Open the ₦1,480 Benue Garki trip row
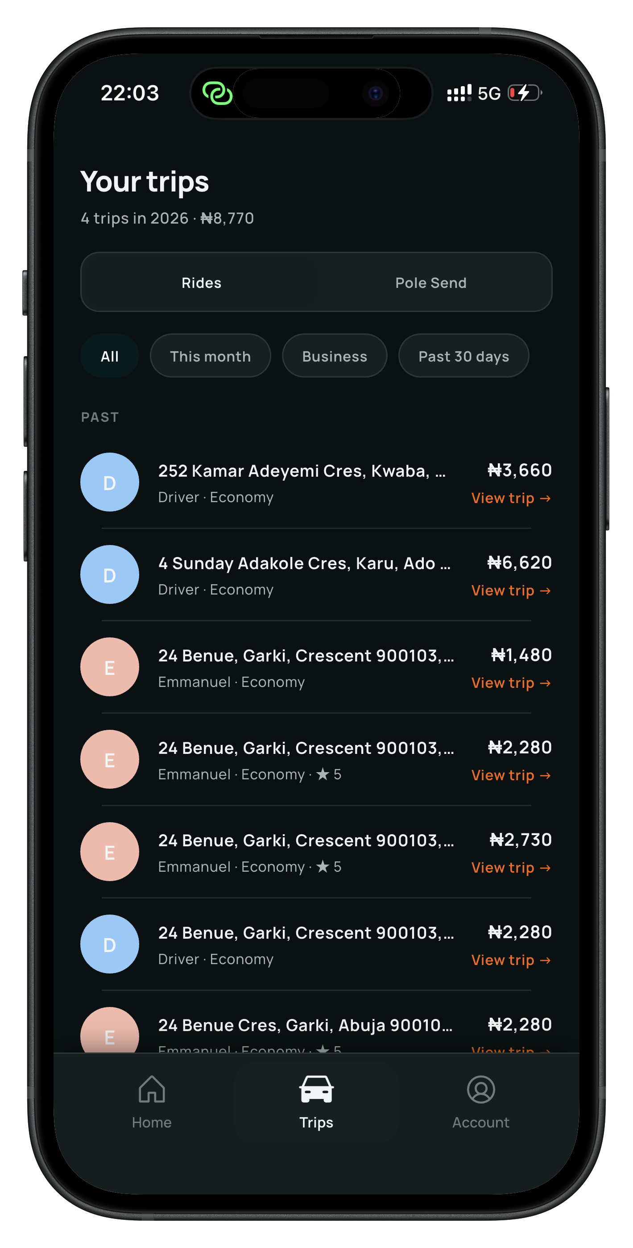633x1248 pixels. coord(316,667)
